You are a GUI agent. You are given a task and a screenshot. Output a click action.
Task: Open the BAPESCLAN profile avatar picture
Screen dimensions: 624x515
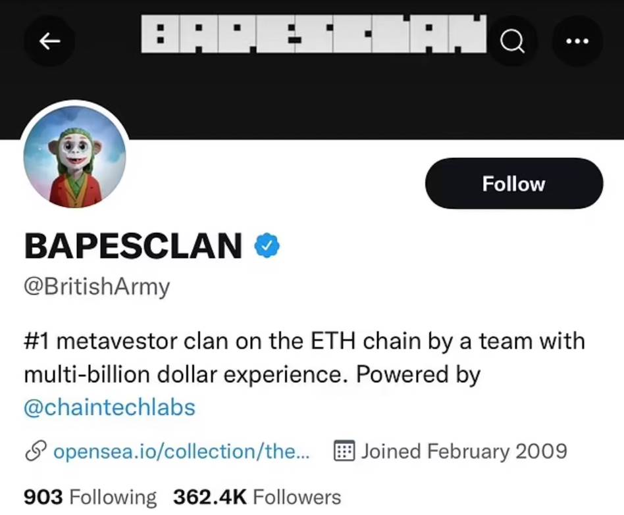(74, 157)
